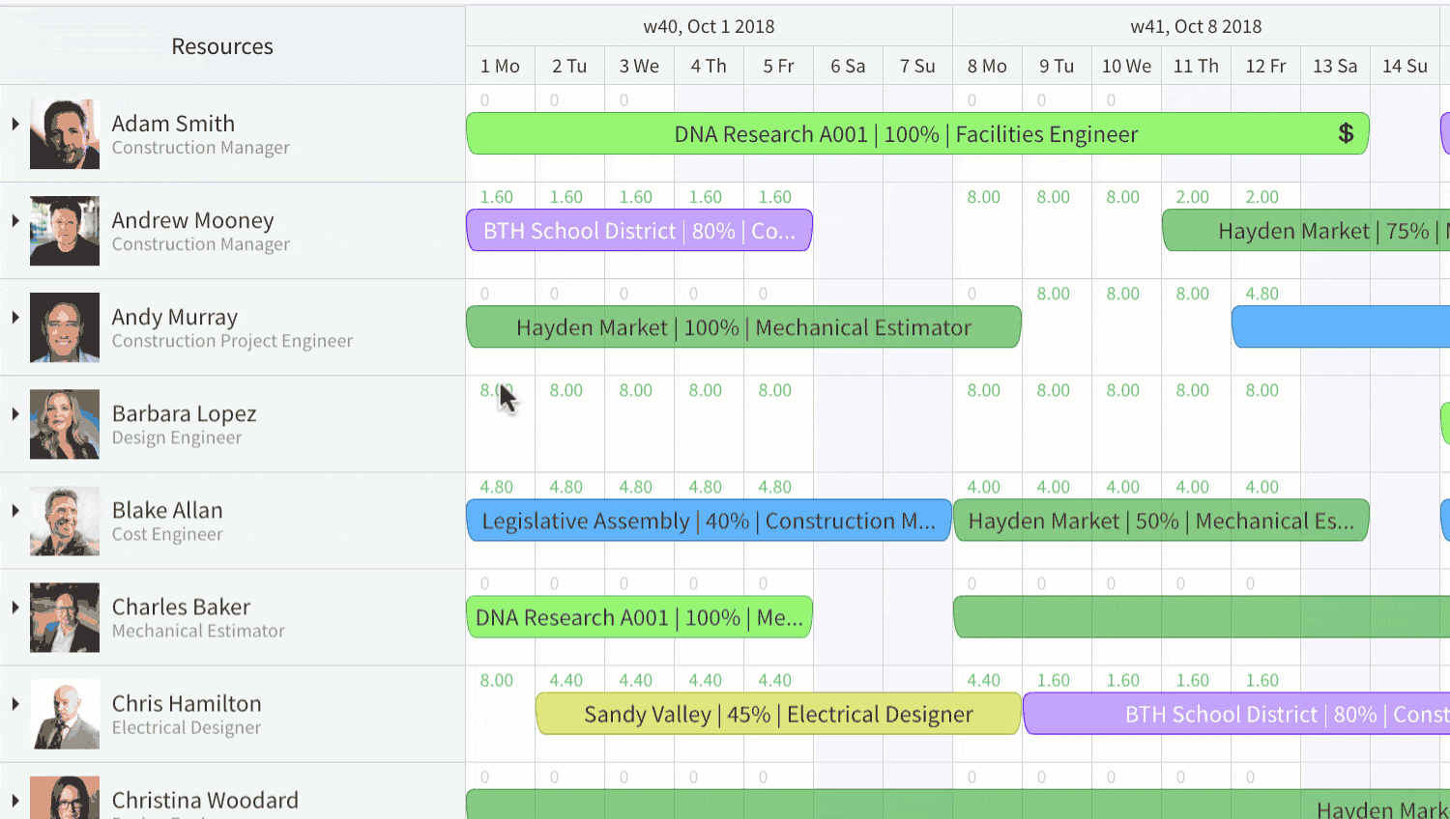Image resolution: width=1450 pixels, height=819 pixels.
Task: Click the 6 Sa day header
Action: click(x=848, y=66)
